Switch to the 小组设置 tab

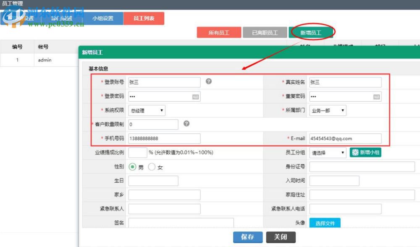102,18
